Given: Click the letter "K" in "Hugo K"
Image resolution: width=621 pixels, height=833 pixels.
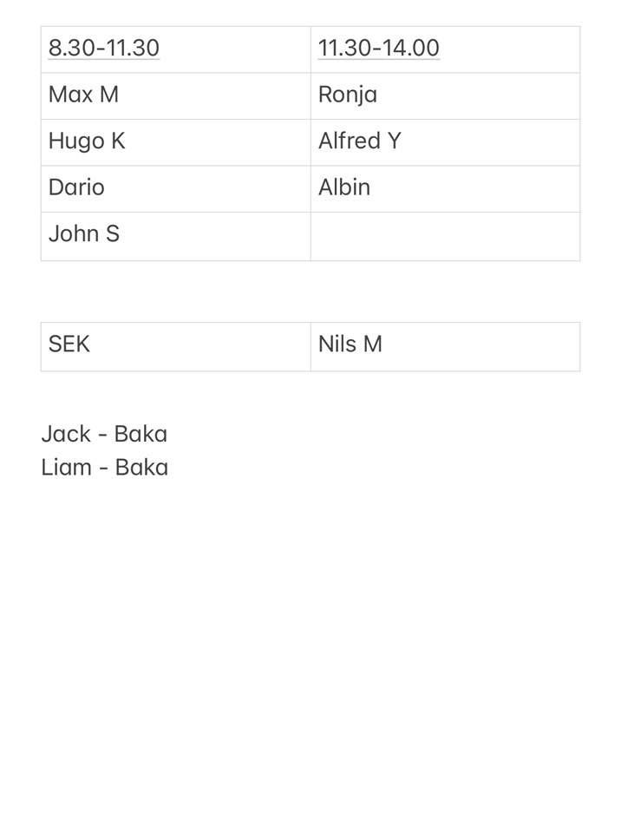Looking at the screenshot, I should pos(118,141).
